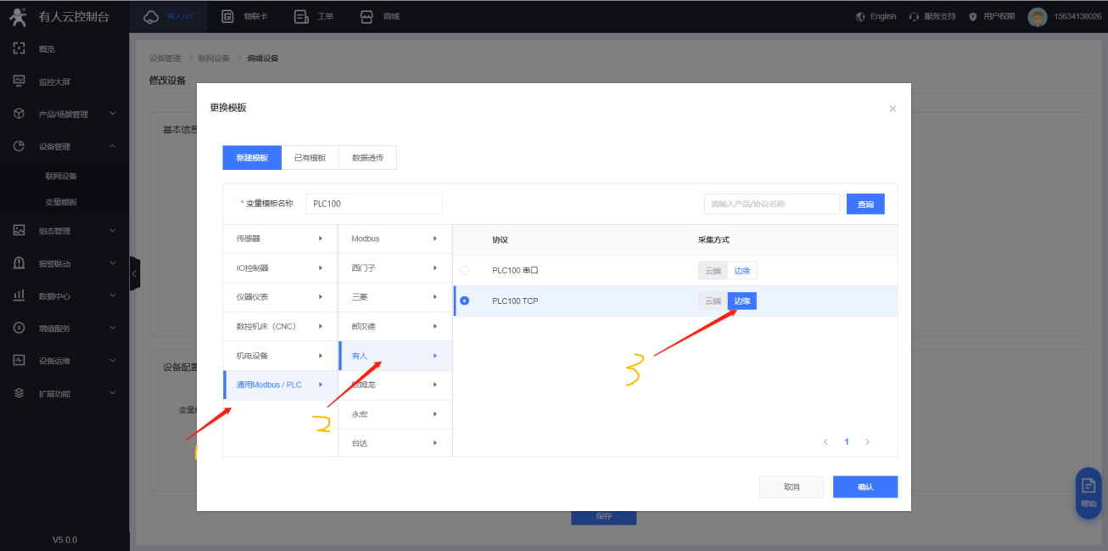
Task: Click the 有人IoT cloud icon
Action: (x=151, y=16)
